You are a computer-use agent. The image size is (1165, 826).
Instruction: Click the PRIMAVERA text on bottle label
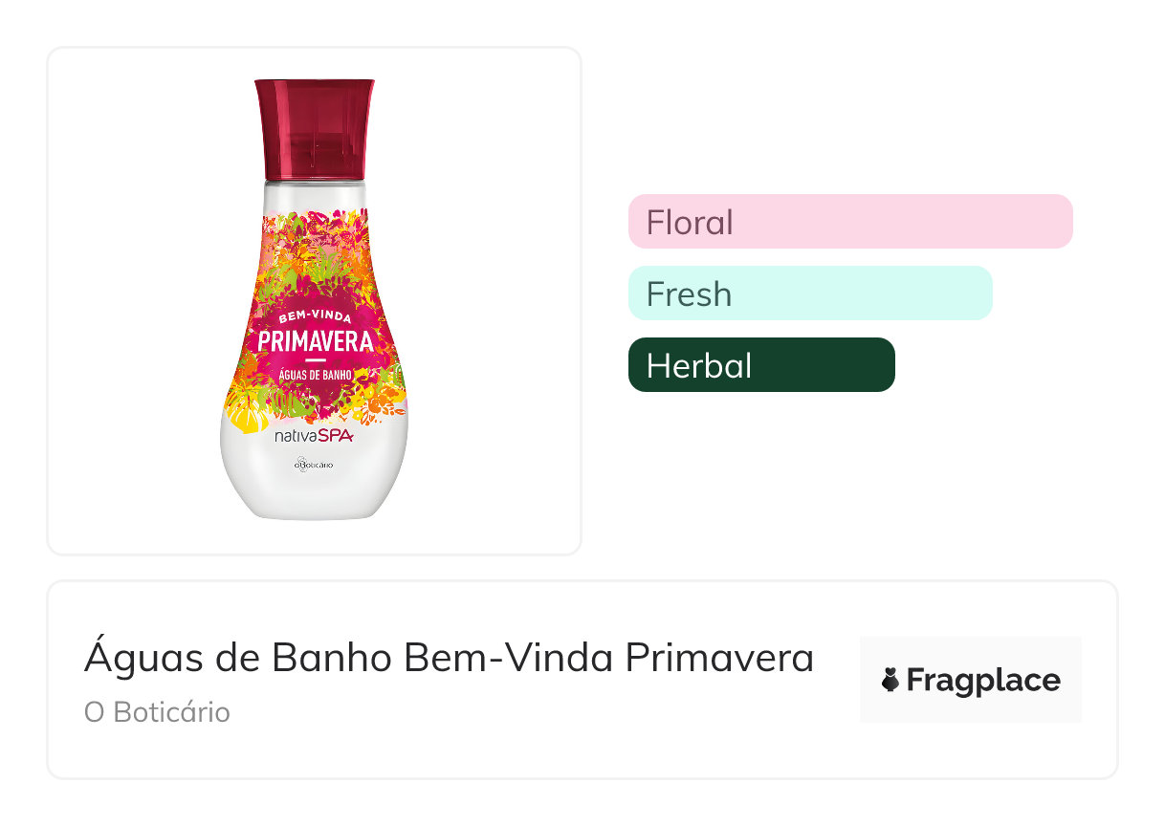[315, 341]
